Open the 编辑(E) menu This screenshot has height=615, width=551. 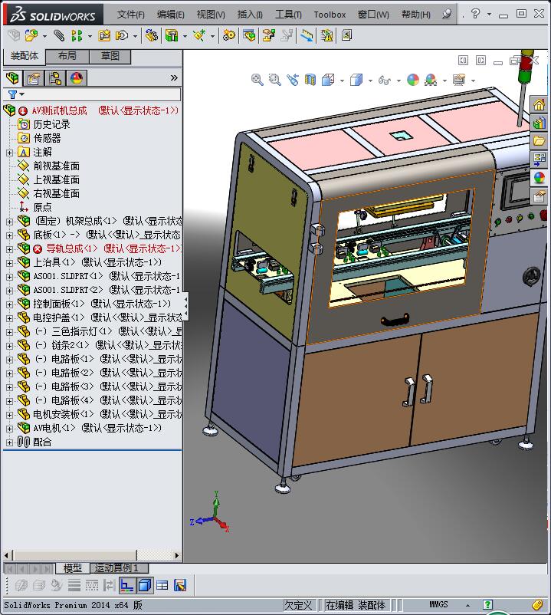[x=170, y=15]
